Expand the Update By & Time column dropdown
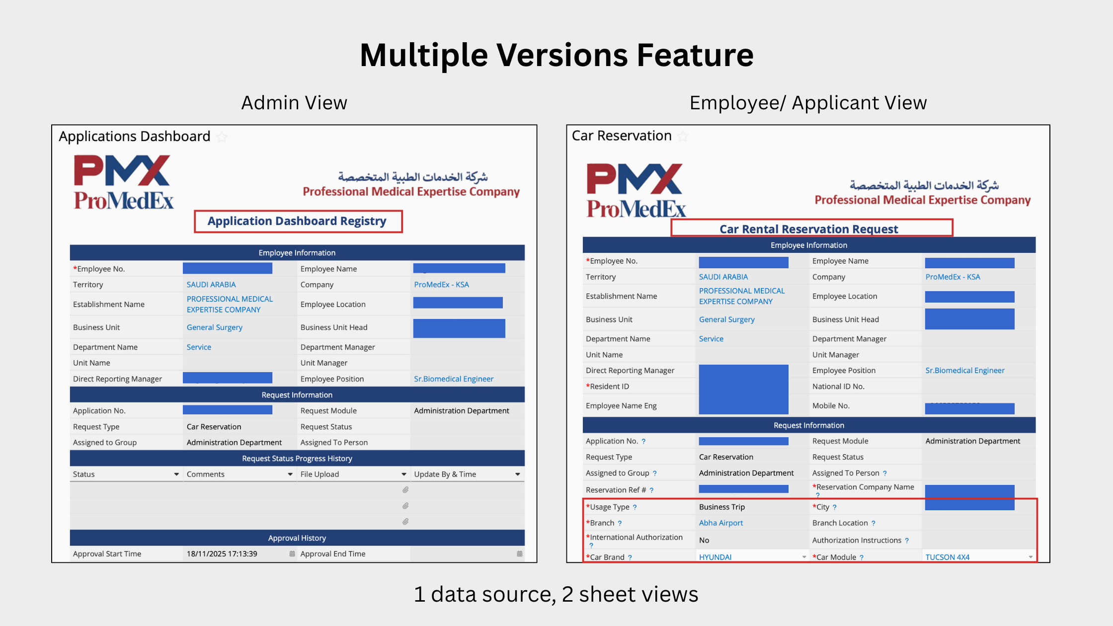The height and width of the screenshot is (626, 1113). 518,474
